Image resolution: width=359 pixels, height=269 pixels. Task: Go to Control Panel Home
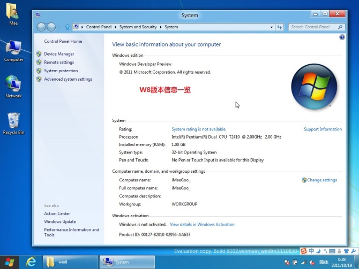63,41
